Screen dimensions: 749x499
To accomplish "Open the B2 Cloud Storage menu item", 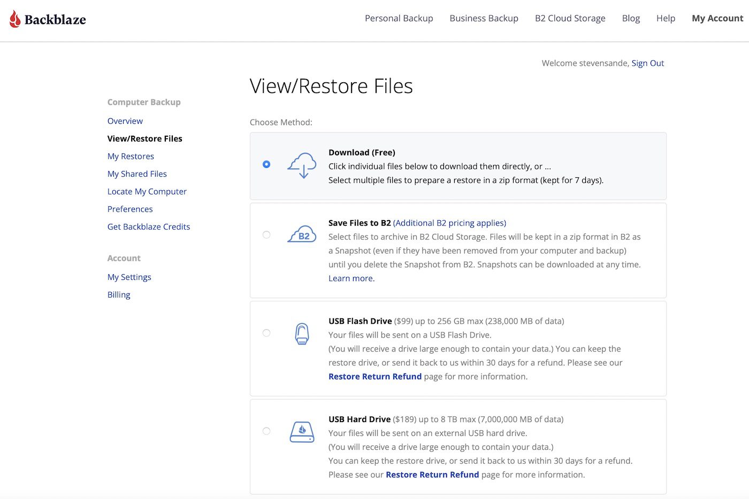I will coord(570,18).
